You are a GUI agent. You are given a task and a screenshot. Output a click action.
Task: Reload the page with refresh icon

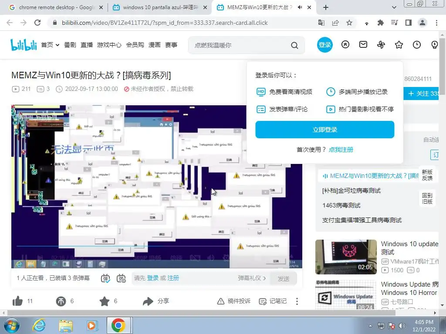tap(37, 23)
